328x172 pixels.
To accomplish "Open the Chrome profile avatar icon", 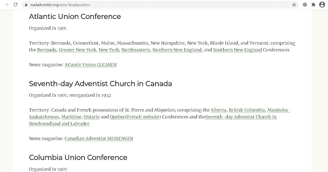I will 322,5.
